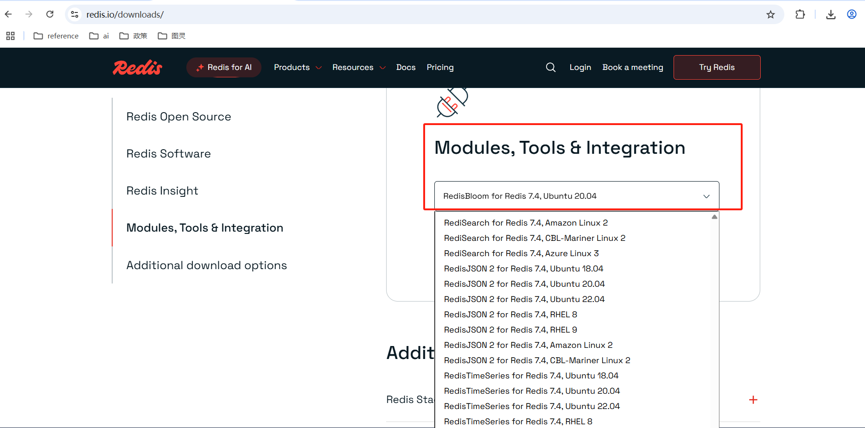Reload the Redis downloads page
Screen dimensions: 865x428
pos(50,14)
